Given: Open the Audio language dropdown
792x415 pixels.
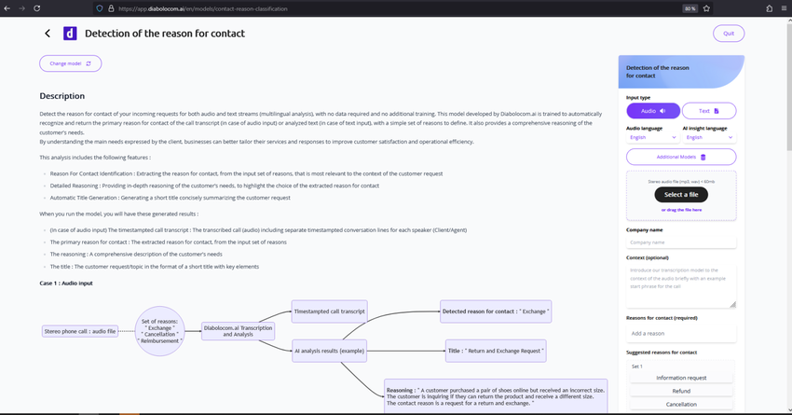Looking at the screenshot, I should [652, 137].
